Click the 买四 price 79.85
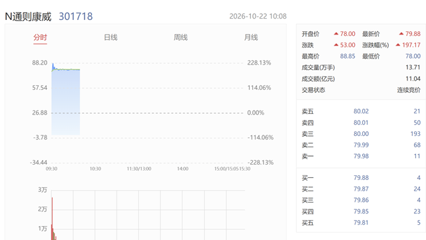426x240 pixels. tap(361, 211)
